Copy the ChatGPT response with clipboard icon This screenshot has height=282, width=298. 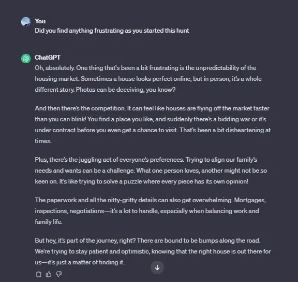pos(39,274)
